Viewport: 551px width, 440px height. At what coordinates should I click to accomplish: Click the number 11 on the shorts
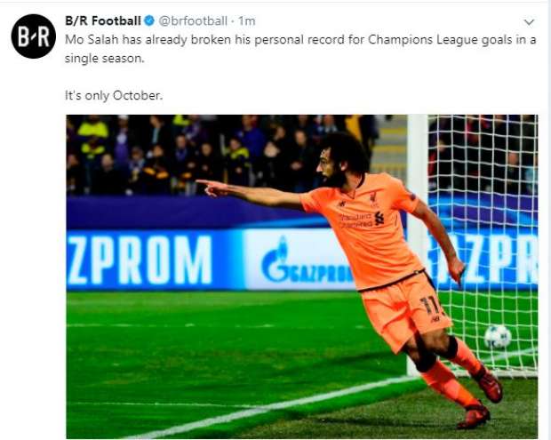(x=430, y=306)
